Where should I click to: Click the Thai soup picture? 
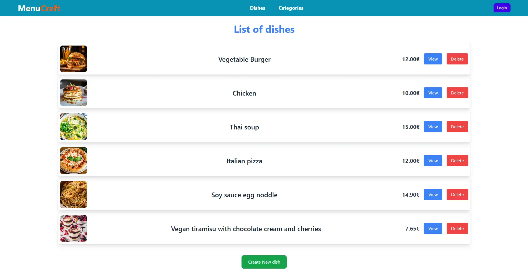(74, 127)
